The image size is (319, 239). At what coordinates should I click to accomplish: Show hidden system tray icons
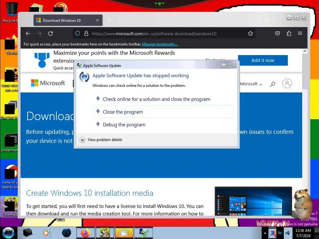tap(265, 233)
